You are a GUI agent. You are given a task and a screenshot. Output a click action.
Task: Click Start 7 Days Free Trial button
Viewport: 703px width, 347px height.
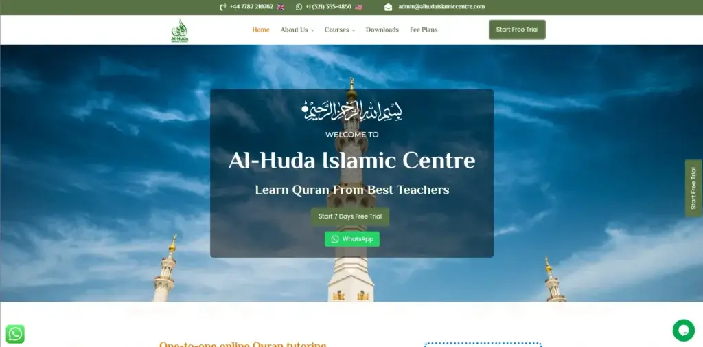(350, 216)
